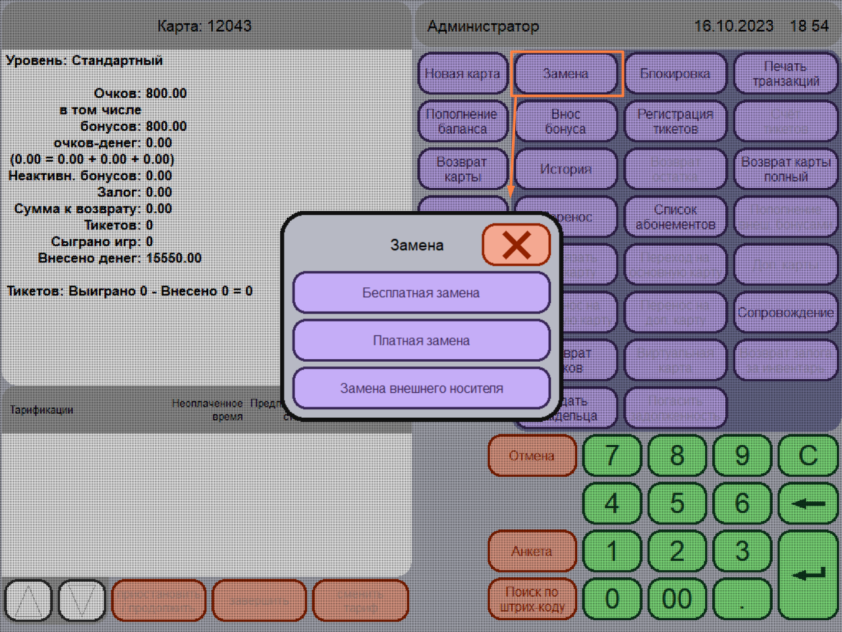The height and width of the screenshot is (632, 842).
Task: Choose Платная замена in the dialog
Action: [x=421, y=341]
